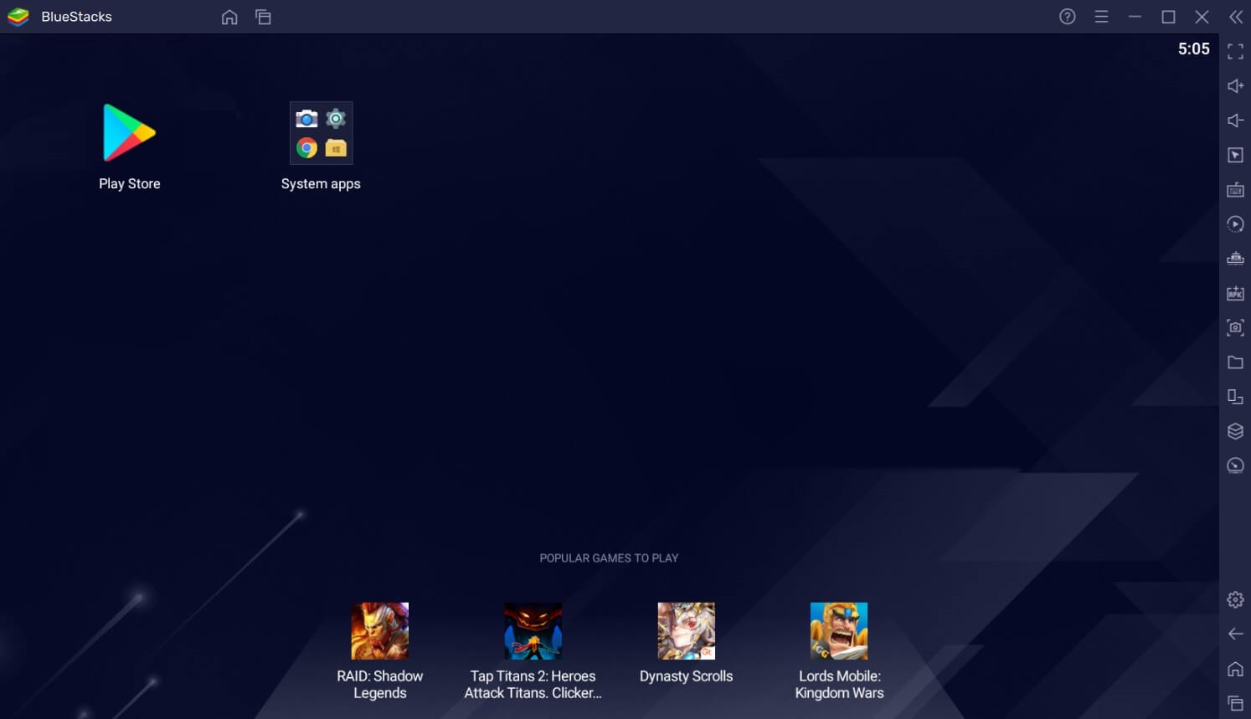Image resolution: width=1251 pixels, height=719 pixels.
Task: Open the hamburger options menu
Action: [1101, 16]
